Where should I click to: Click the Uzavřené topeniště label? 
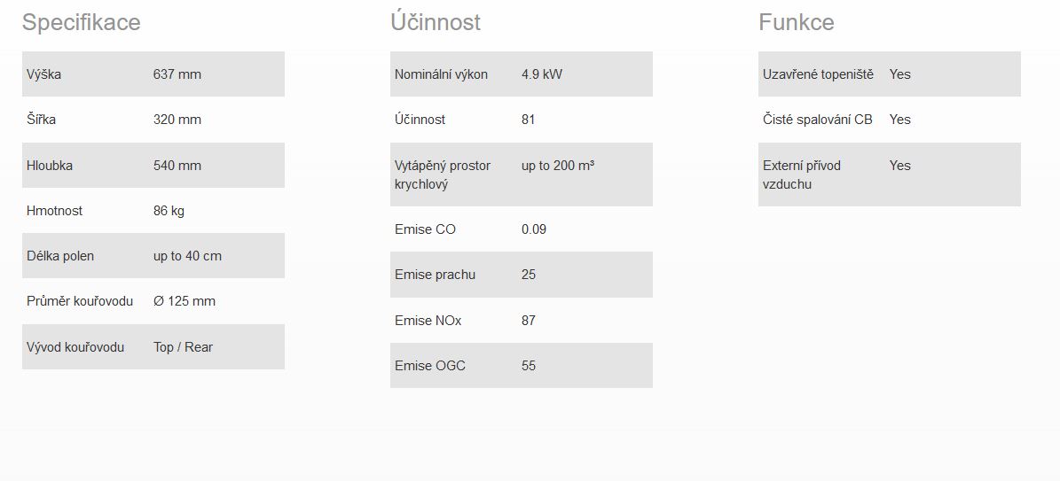(x=818, y=74)
